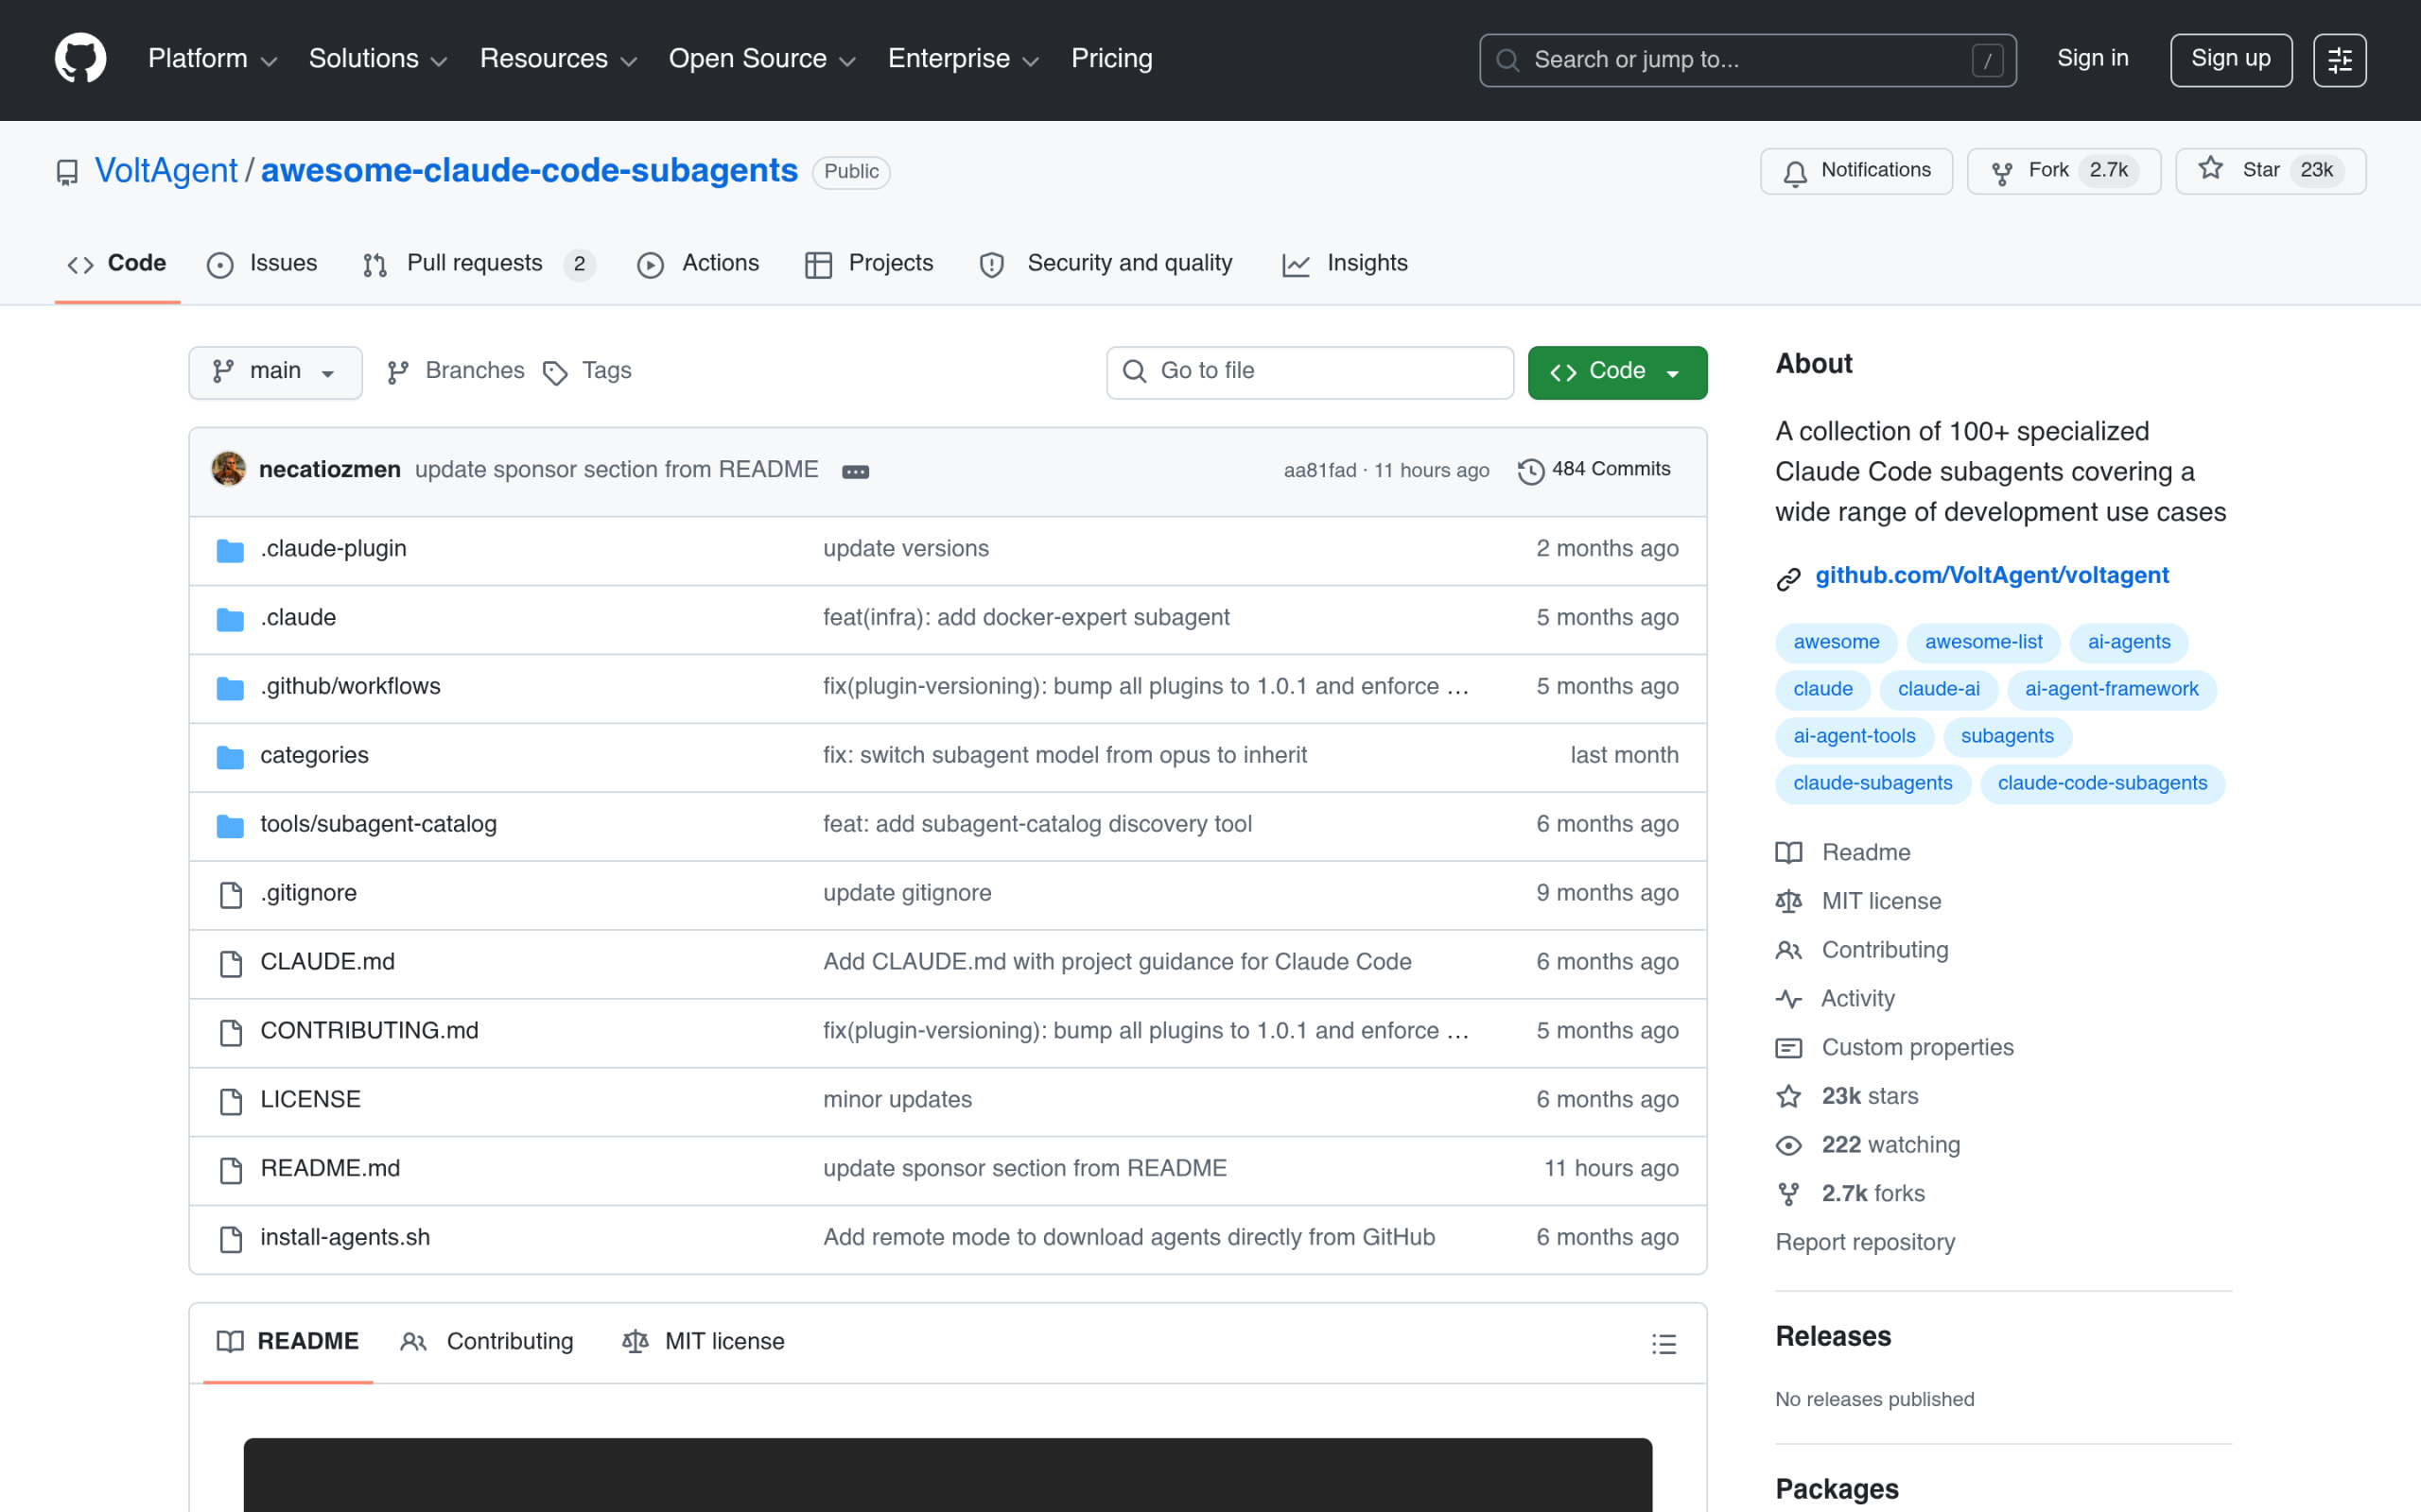Expand the Platform menu
The height and width of the screenshot is (1512, 2421).
point(213,59)
